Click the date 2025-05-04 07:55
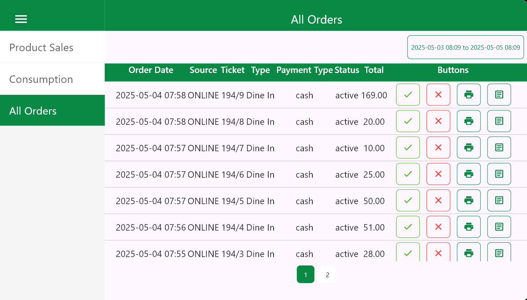Screen dimensions: 527x300 [151, 254]
